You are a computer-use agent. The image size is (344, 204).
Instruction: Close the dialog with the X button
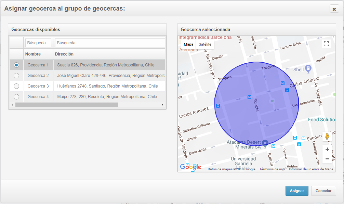coord(334,9)
